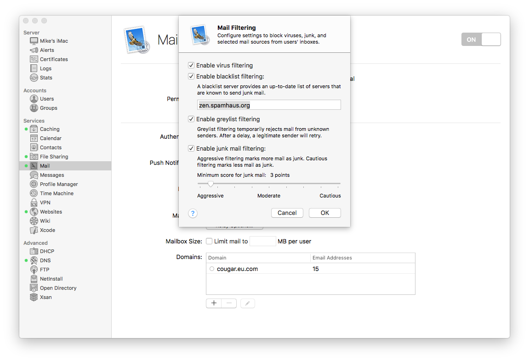529x361 pixels.
Task: Select FTP advanced icon
Action: click(x=34, y=269)
